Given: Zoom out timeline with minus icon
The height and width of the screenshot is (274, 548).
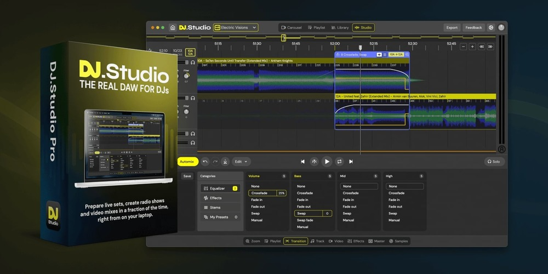Looking at the screenshot, I should (x=464, y=47).
